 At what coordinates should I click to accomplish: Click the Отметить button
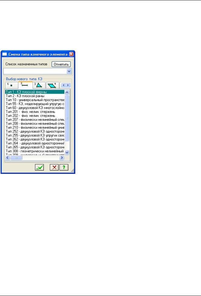(x=61, y=64)
